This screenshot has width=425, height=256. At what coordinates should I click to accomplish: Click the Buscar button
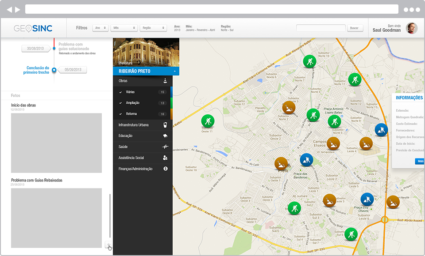click(355, 28)
